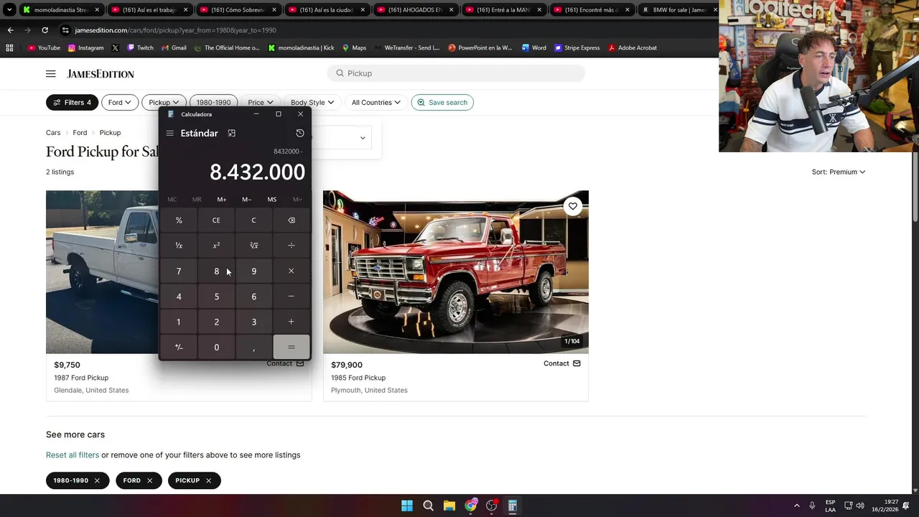Click the calculator reciprocal 1/x key
Image resolution: width=919 pixels, height=517 pixels.
[179, 246]
